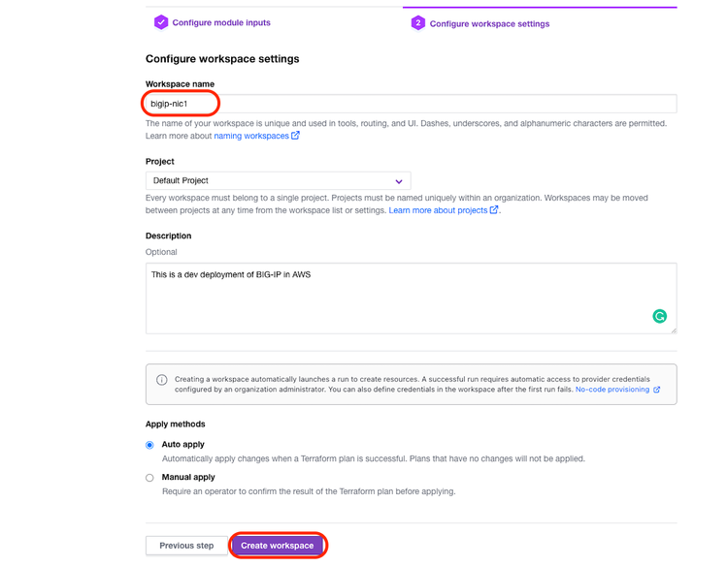Select the Manual apply radio button

(149, 478)
